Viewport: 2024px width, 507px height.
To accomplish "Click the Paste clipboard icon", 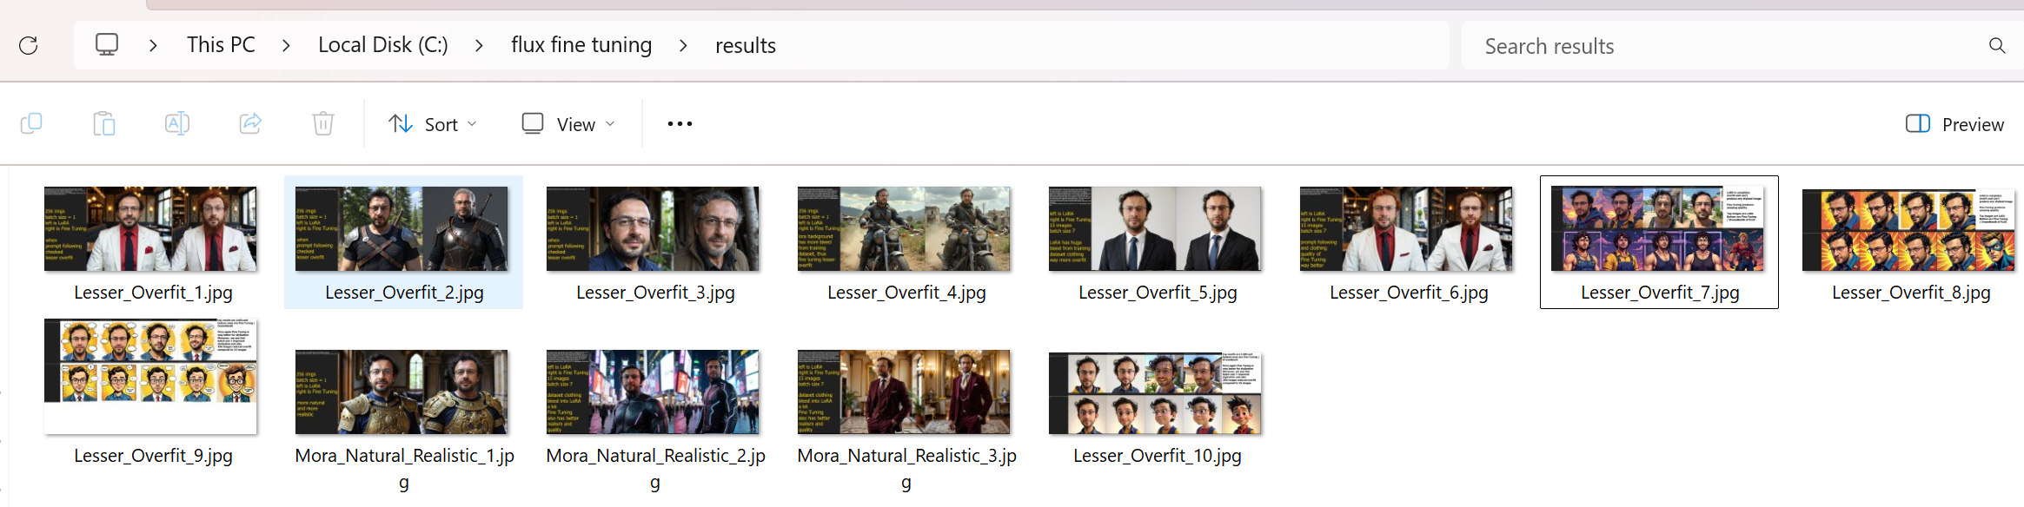I will tap(104, 124).
